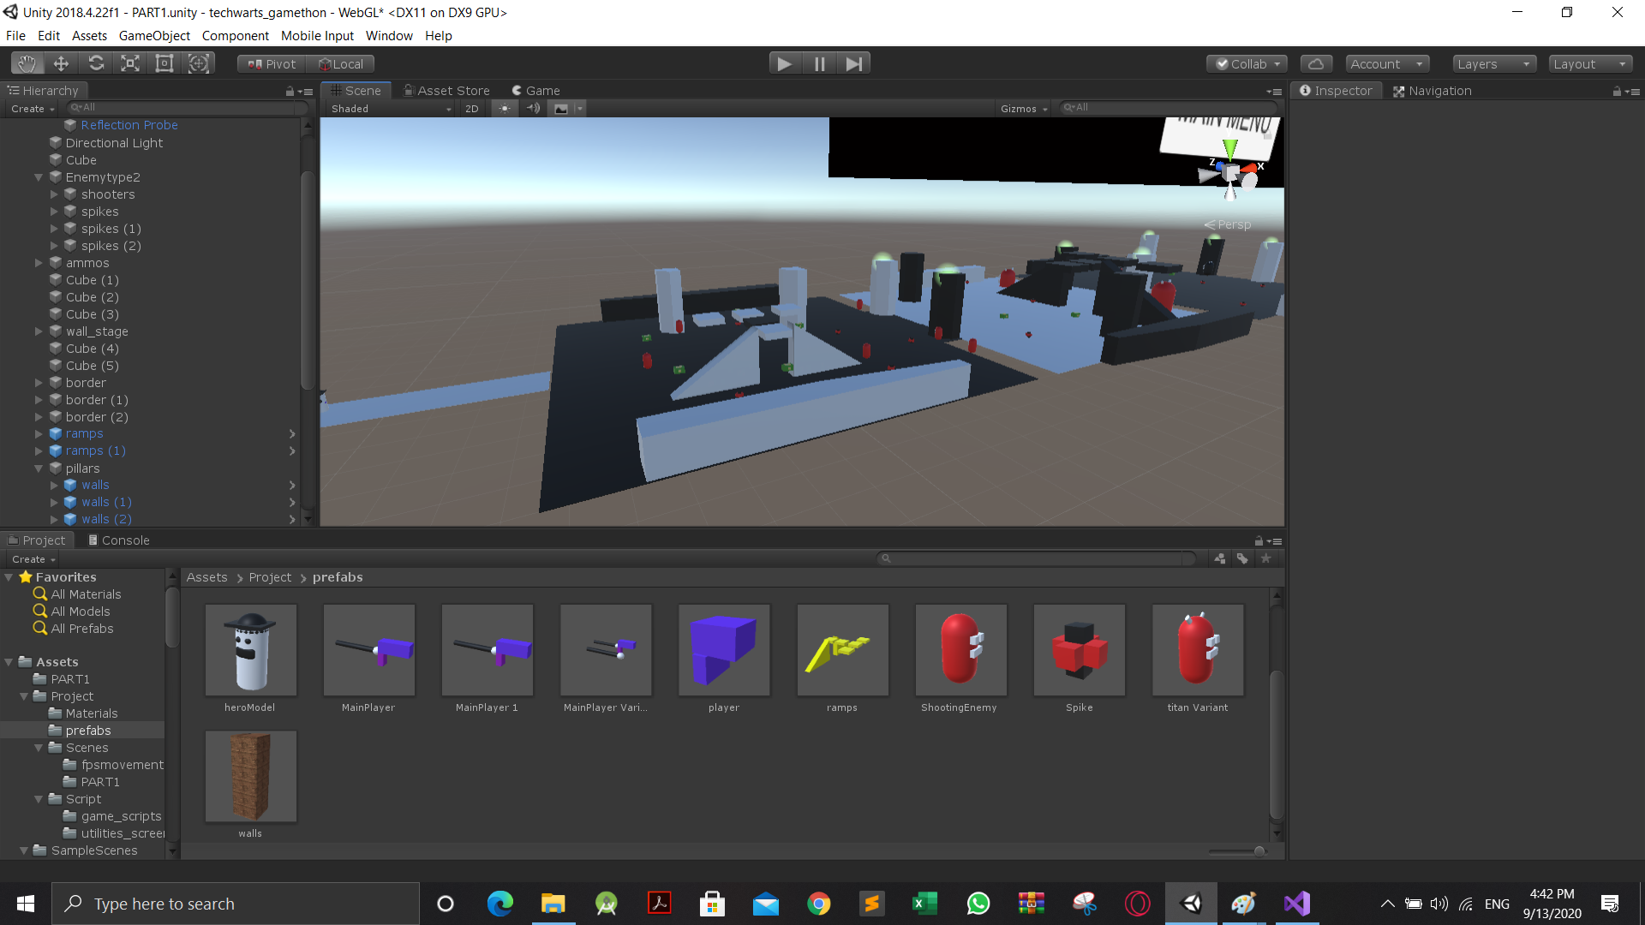Toggle 2D scene view mode
This screenshot has height=925, width=1645.
coord(471,109)
